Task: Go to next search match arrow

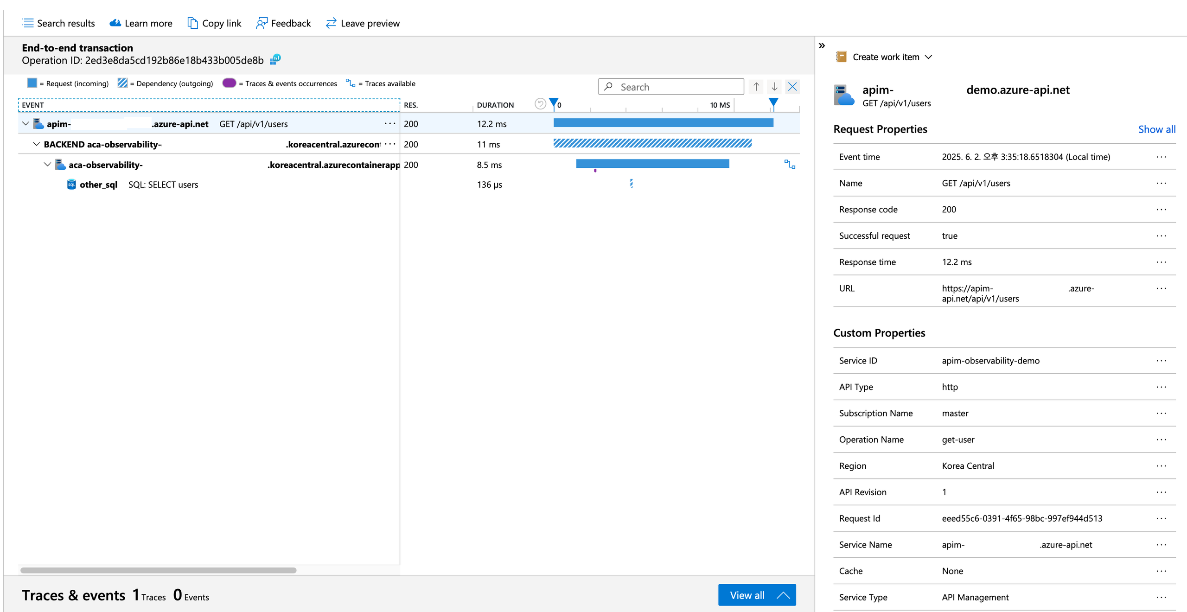Action: point(774,87)
